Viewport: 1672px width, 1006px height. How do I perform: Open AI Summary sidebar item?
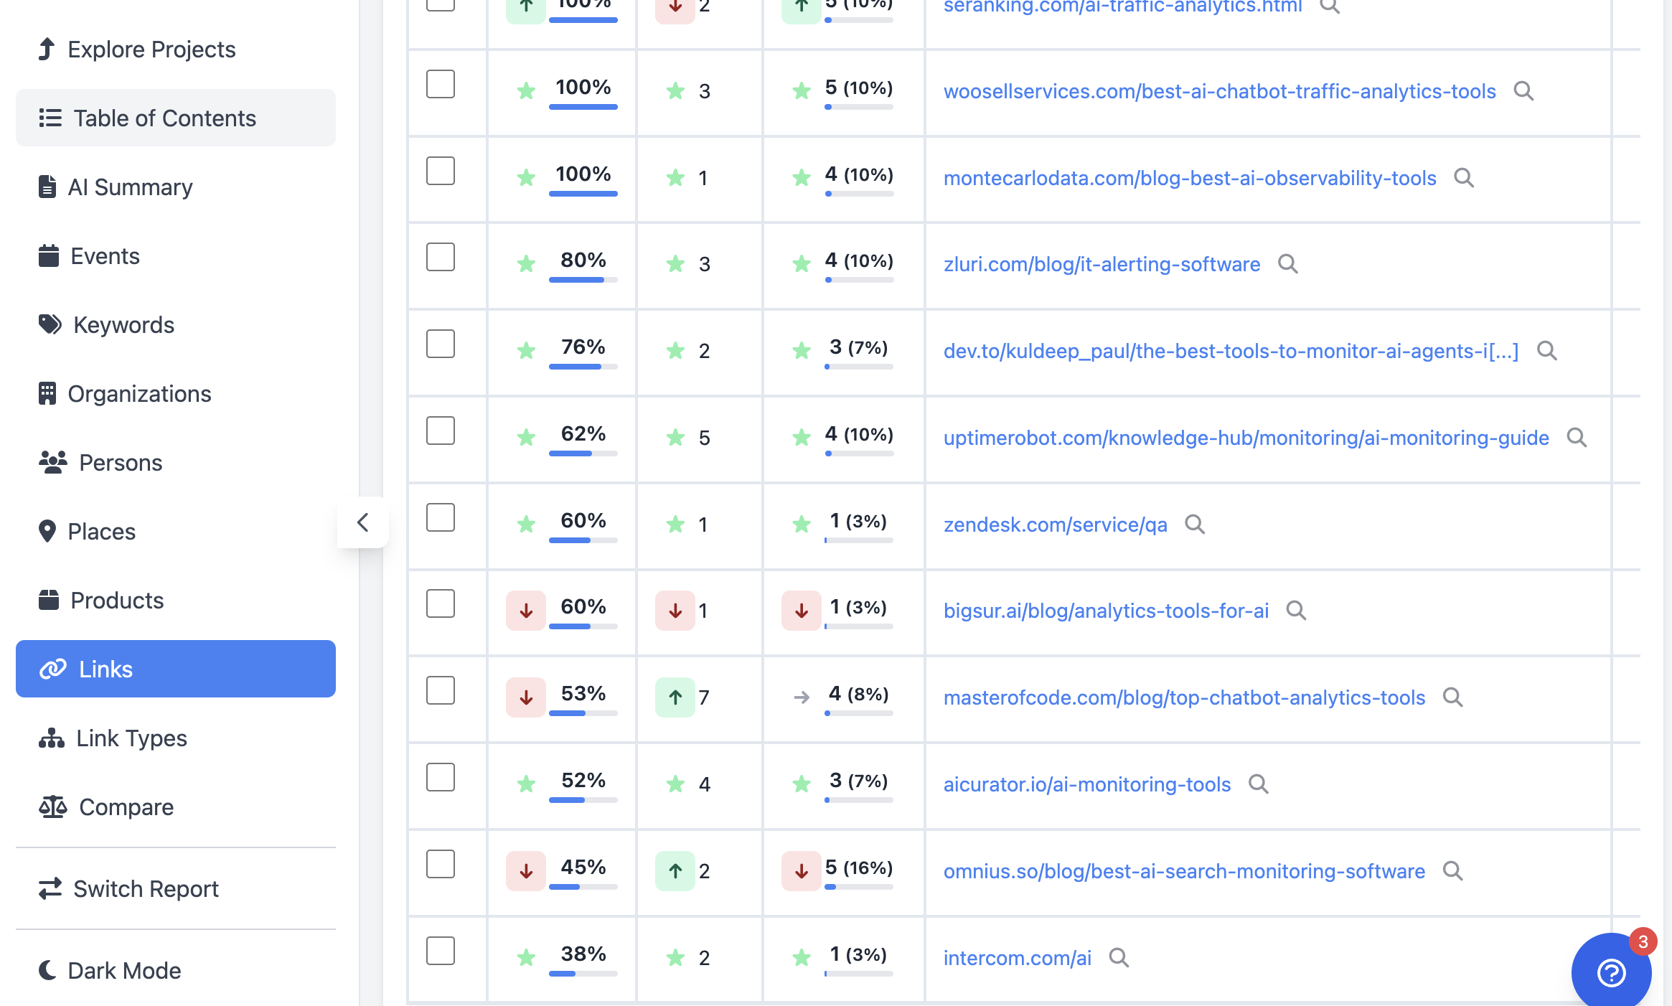(x=130, y=187)
